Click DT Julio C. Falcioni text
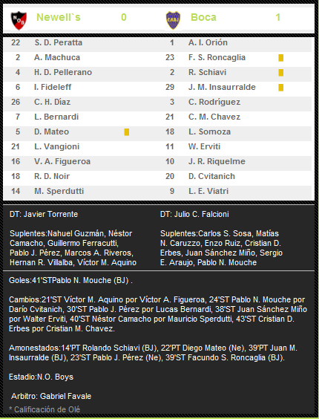Viewport: 319px width, 419px height. tap(194, 214)
